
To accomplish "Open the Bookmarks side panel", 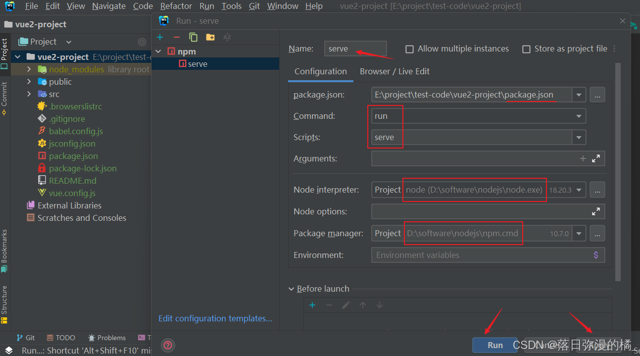I will pyautogui.click(x=4, y=251).
